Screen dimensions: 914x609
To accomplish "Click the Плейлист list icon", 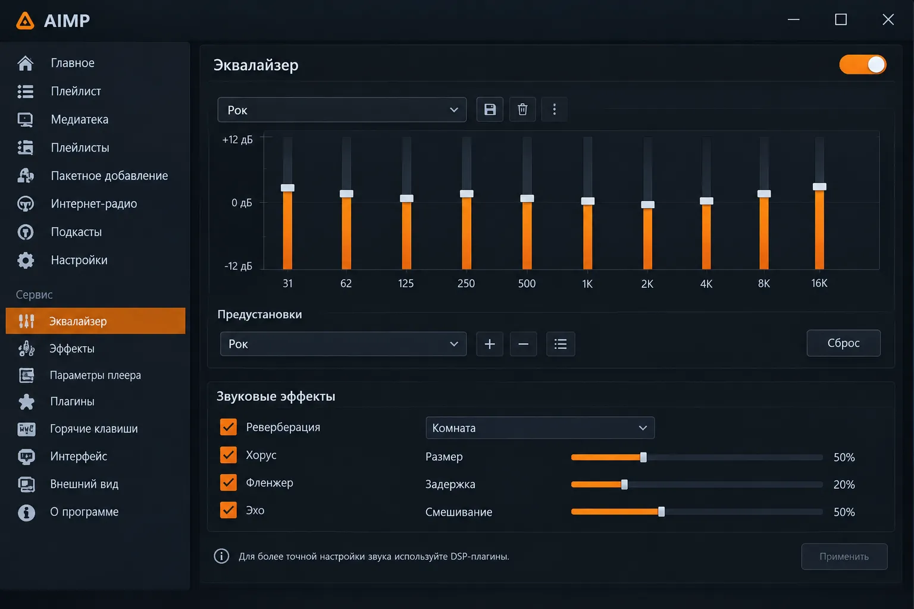I will pos(26,91).
